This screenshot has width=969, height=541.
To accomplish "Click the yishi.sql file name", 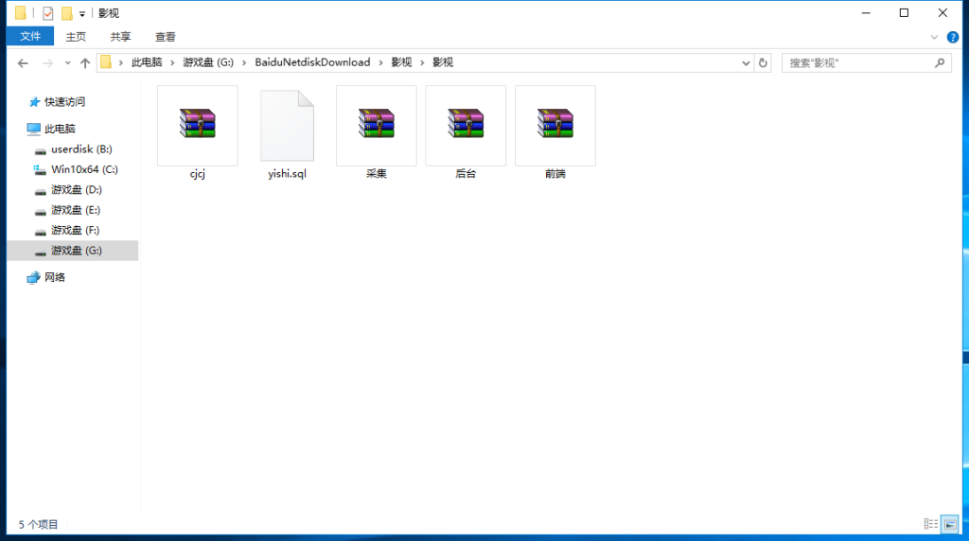I will [x=287, y=174].
